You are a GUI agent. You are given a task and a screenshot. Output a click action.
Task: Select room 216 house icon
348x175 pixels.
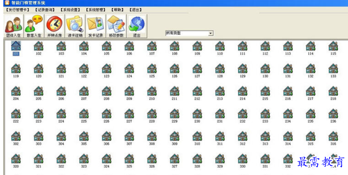click(x=288, y=91)
